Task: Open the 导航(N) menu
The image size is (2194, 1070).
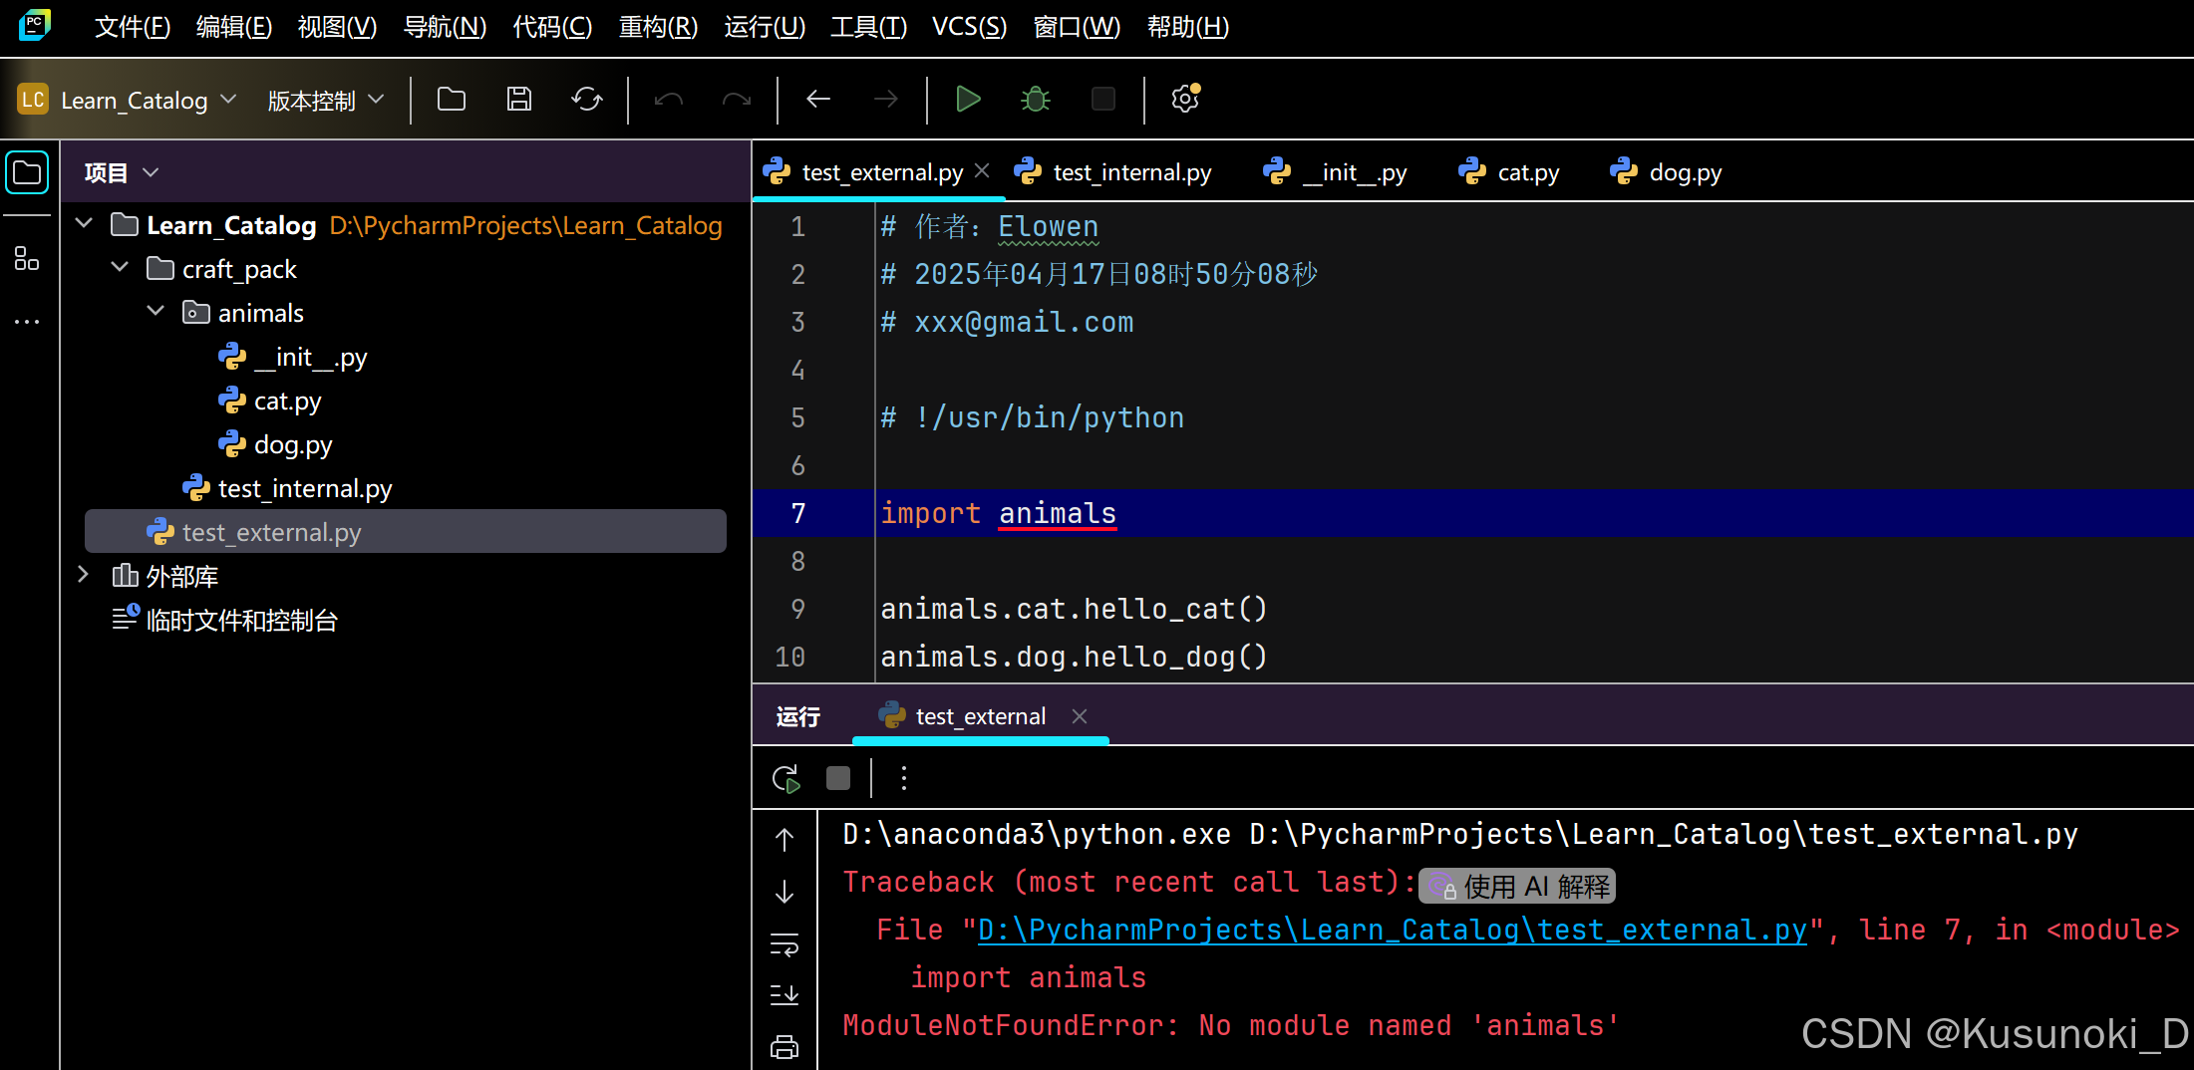Action: coord(445,27)
